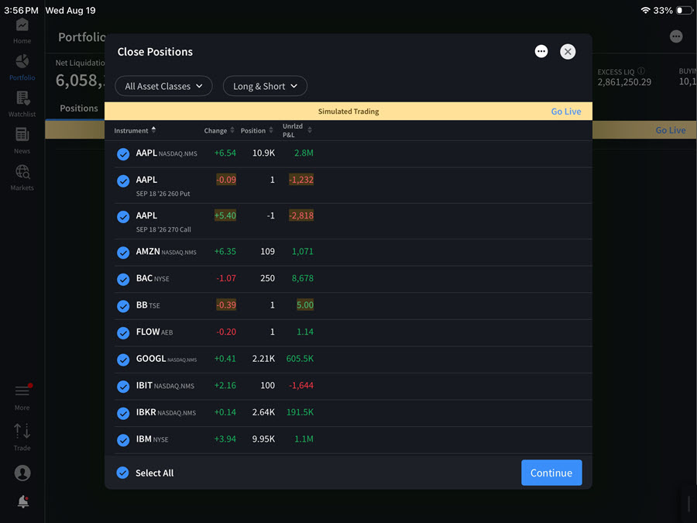Click the Continue button
This screenshot has width=697, height=523.
pyautogui.click(x=551, y=473)
